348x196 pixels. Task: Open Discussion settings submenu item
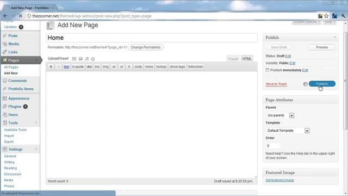[x=13, y=174]
